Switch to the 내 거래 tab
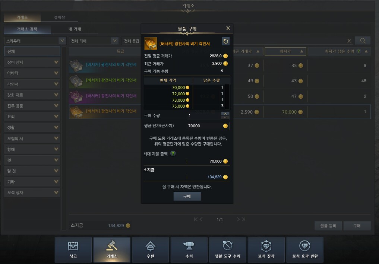The image size is (379, 264). [75, 29]
